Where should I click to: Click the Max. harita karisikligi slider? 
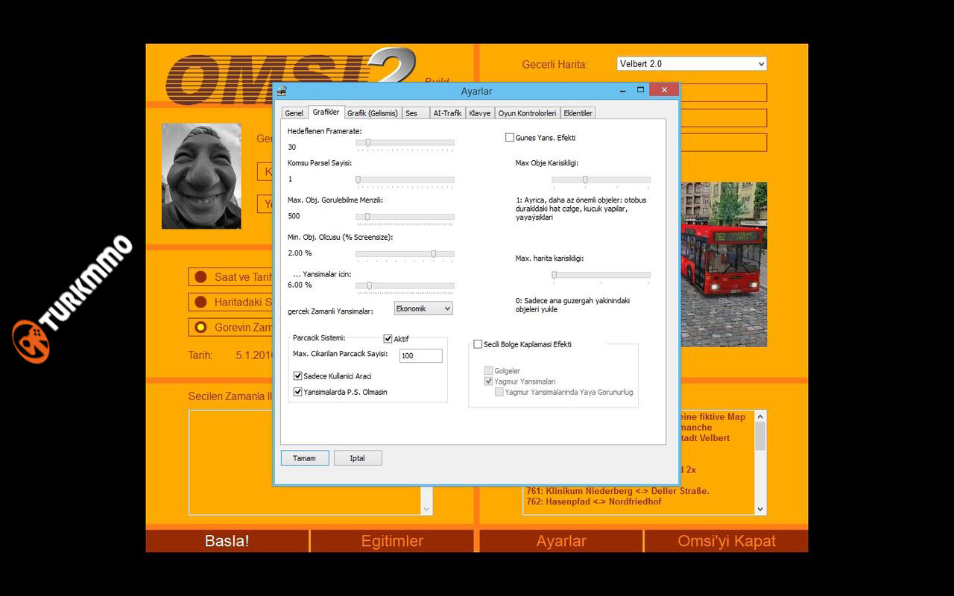tap(601, 275)
